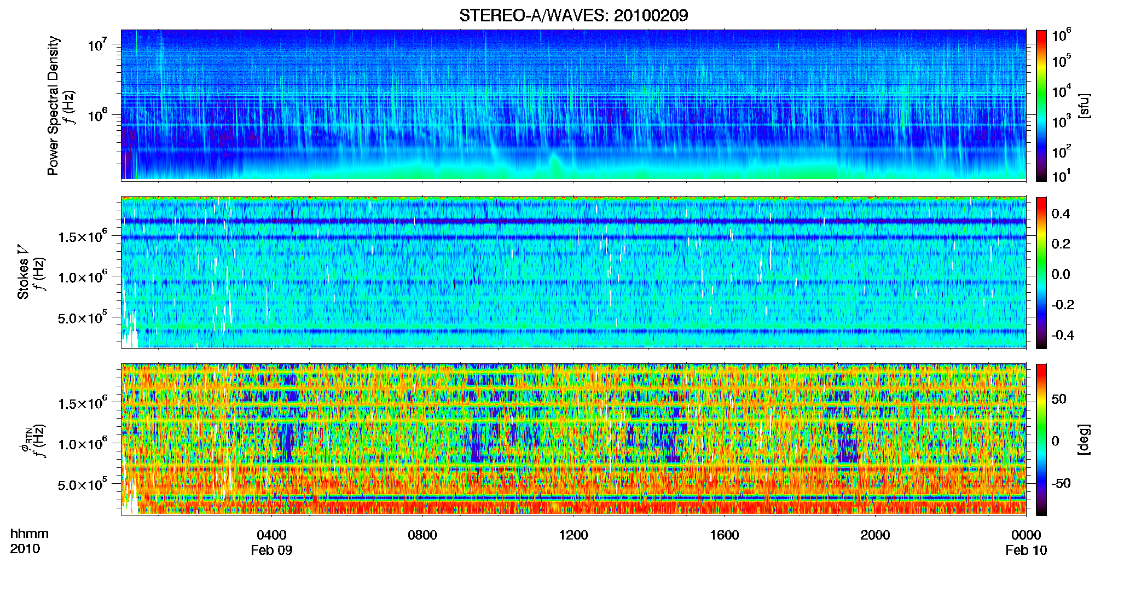Click the -0.2 label on Stokes color bar
Screen dimensions: 1147x591
(1063, 305)
